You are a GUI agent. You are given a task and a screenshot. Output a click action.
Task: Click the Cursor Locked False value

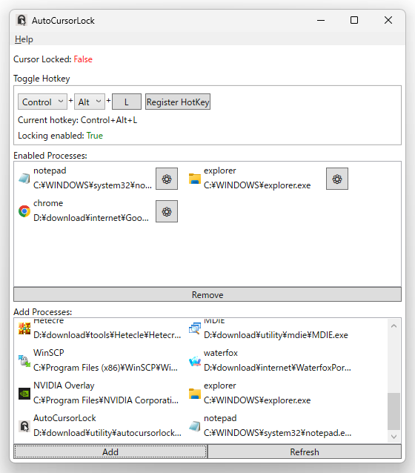(x=83, y=59)
